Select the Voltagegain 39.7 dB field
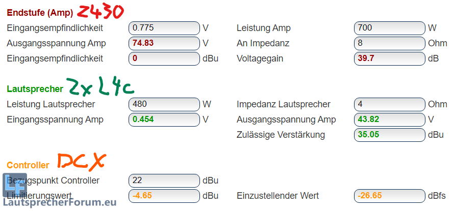The width and height of the screenshot is (453, 211). (x=389, y=58)
